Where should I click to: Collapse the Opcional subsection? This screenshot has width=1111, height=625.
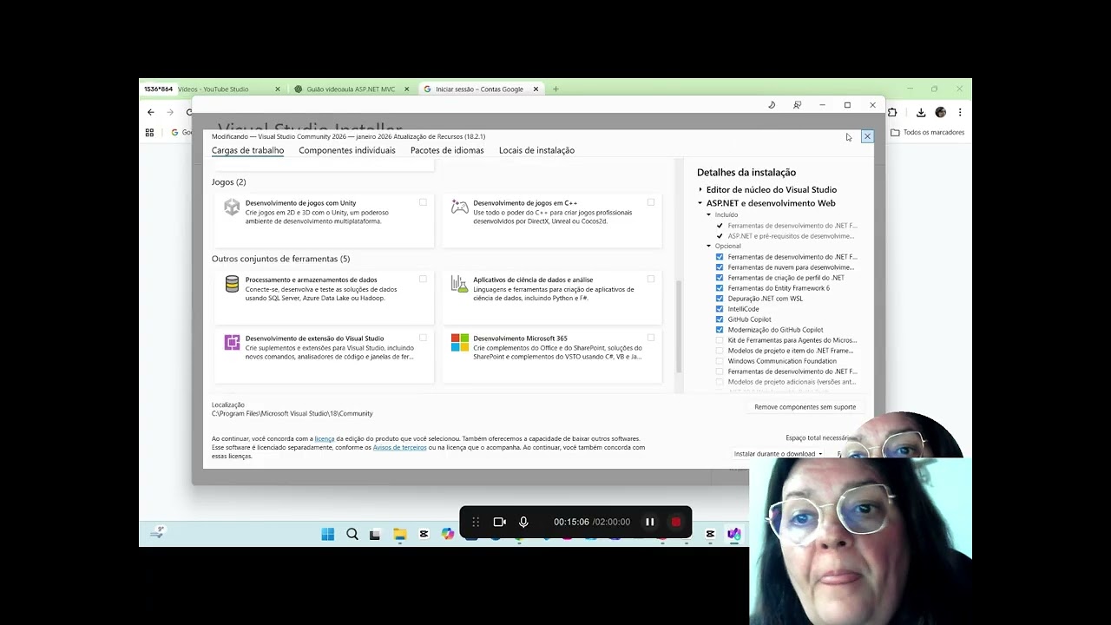click(x=708, y=246)
